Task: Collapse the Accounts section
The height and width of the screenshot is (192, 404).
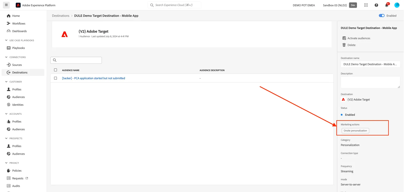Action: coord(6,114)
